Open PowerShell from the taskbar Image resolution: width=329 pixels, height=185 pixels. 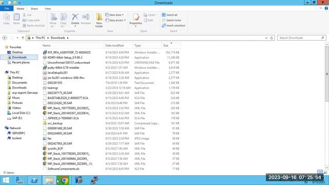point(34,180)
